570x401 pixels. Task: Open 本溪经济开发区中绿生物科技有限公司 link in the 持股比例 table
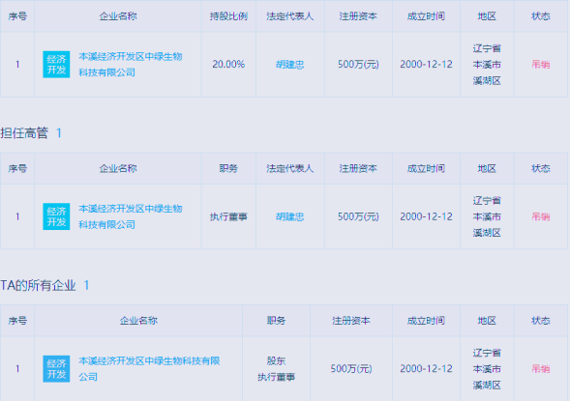(131, 65)
